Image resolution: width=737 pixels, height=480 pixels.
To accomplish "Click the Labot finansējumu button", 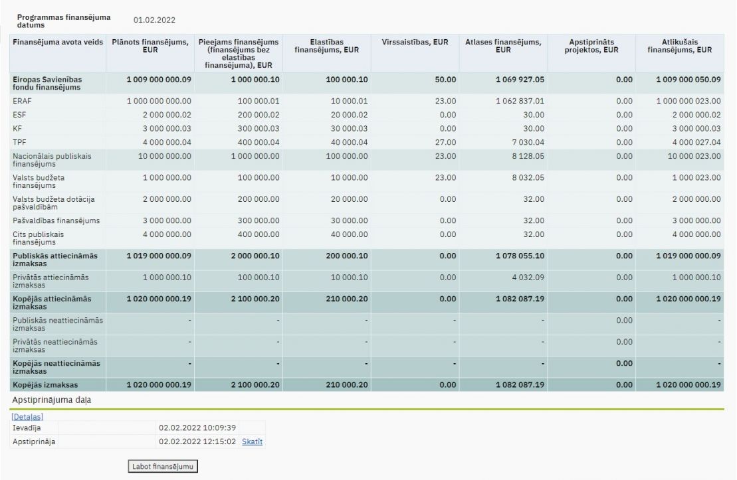I will 163,466.
